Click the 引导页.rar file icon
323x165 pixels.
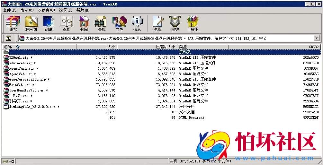click(x=6, y=101)
